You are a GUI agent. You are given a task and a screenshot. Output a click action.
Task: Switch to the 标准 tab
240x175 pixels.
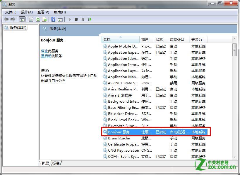coord(56,163)
